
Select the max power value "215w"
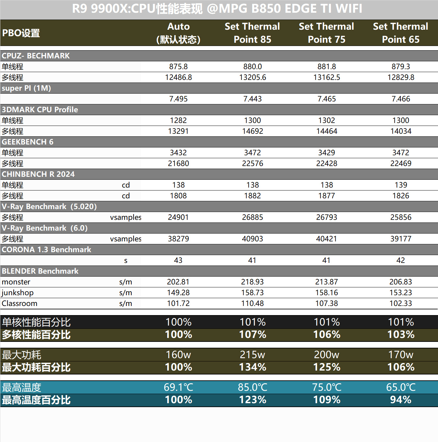click(252, 355)
